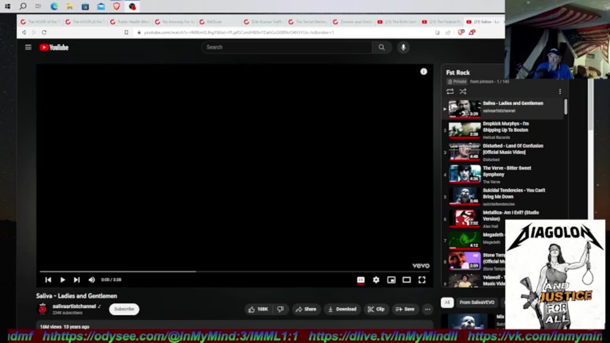The height and width of the screenshot is (343, 610).
Task: Play Disturbed - Land Of Confusion
Action: tap(503, 152)
